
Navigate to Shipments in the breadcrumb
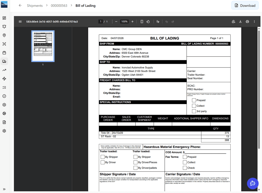34,5
